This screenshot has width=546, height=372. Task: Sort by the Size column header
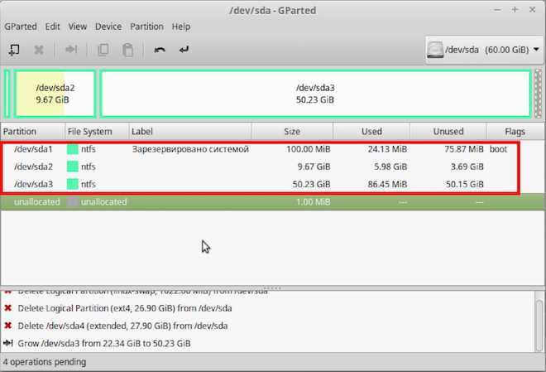click(292, 132)
